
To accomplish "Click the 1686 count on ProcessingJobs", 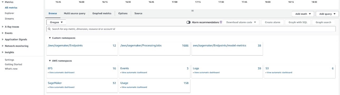I will [185, 46].
